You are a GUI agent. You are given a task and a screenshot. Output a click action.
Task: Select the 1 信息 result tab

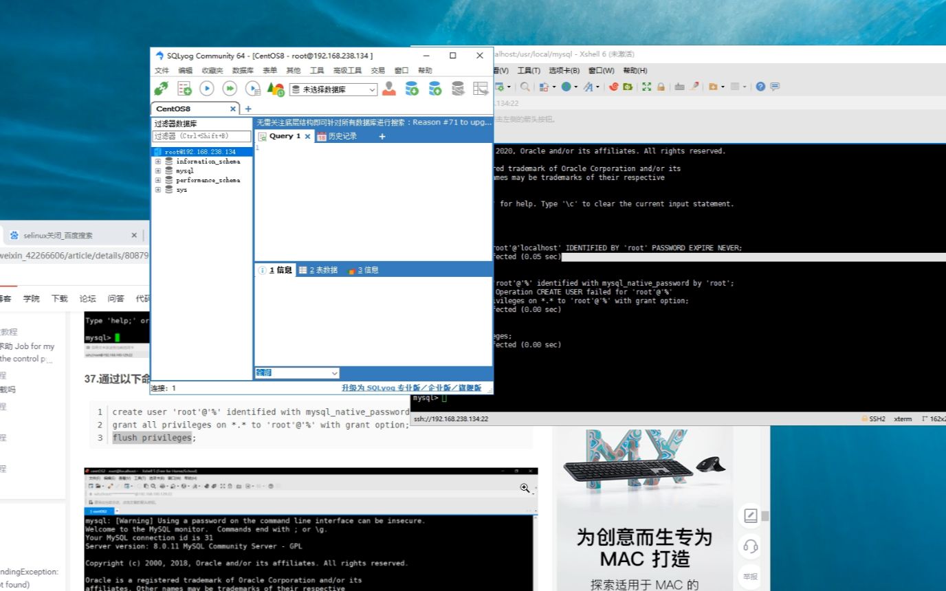coord(275,270)
